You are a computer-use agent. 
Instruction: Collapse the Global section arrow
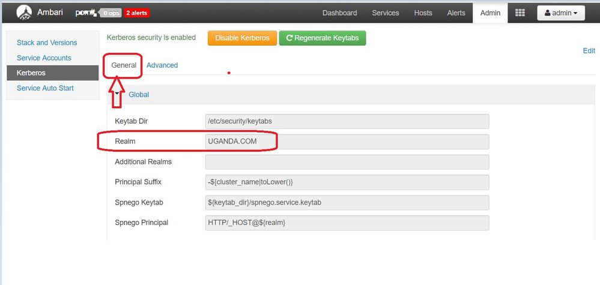click(x=117, y=93)
